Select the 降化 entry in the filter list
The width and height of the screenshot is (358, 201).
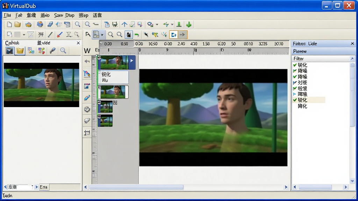[x=302, y=106]
